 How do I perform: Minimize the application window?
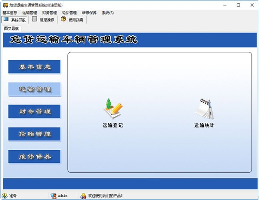[225, 5]
